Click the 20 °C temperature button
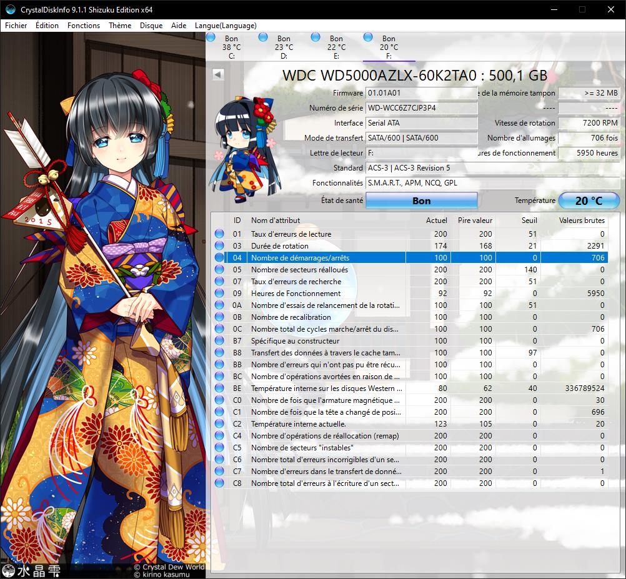This screenshot has height=579, width=626. [x=589, y=200]
